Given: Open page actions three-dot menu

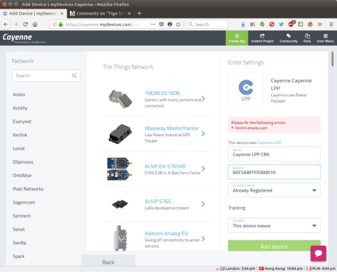Looking at the screenshot, I should click(153, 24).
